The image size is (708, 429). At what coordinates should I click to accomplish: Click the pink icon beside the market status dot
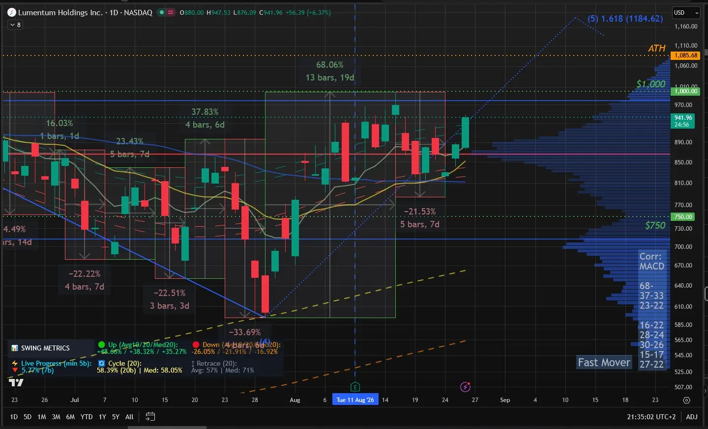pos(171,12)
